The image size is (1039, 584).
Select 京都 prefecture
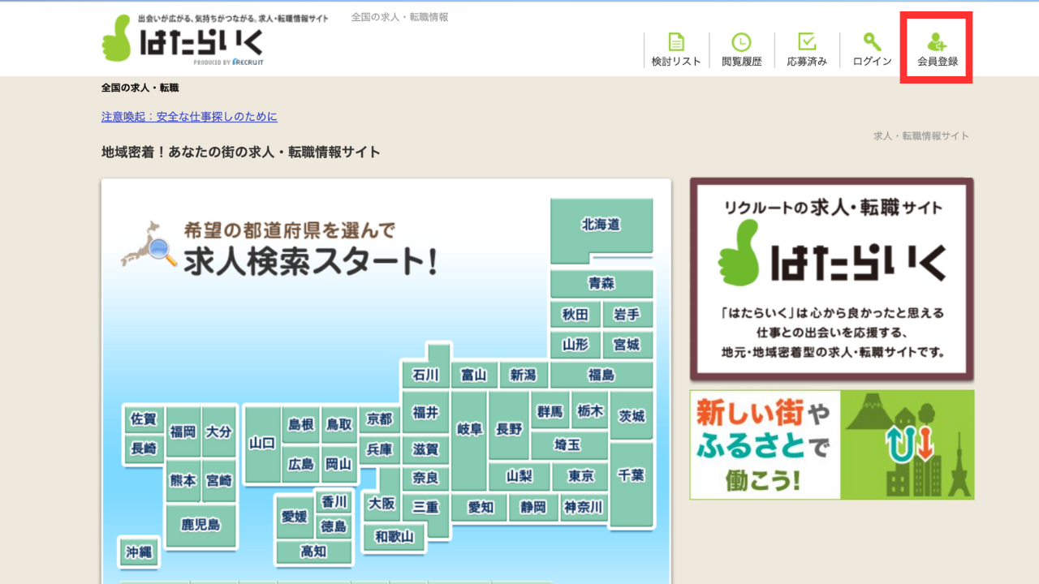380,419
